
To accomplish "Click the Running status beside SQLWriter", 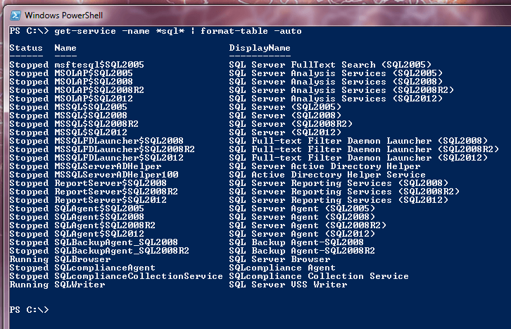I will tap(29, 285).
